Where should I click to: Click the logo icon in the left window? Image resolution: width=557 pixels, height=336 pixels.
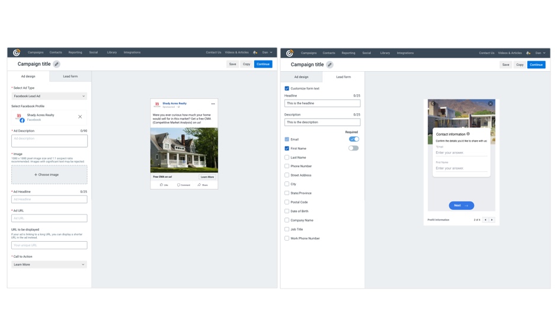click(x=17, y=53)
